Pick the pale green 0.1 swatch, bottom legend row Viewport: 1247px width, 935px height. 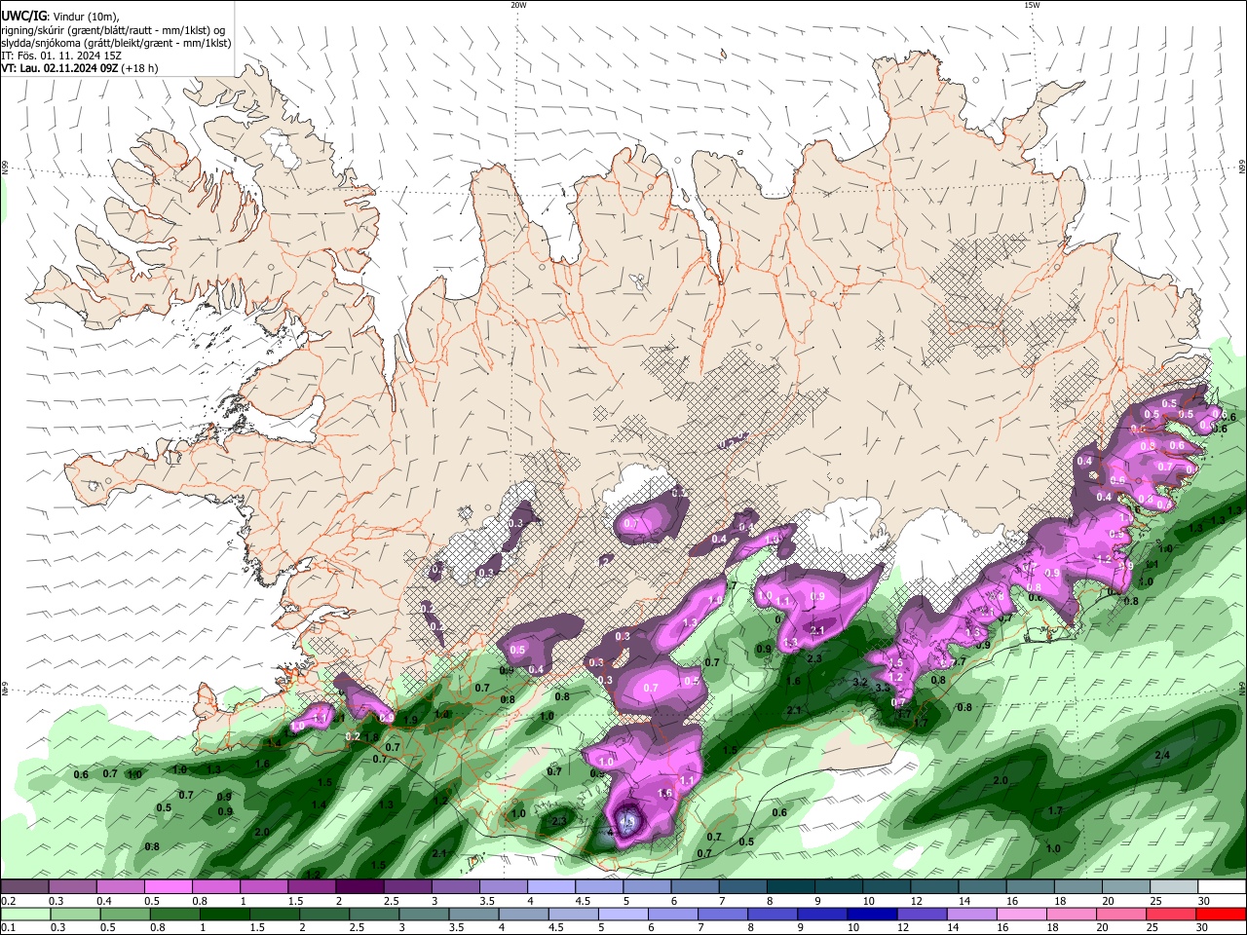pyautogui.click(x=24, y=914)
